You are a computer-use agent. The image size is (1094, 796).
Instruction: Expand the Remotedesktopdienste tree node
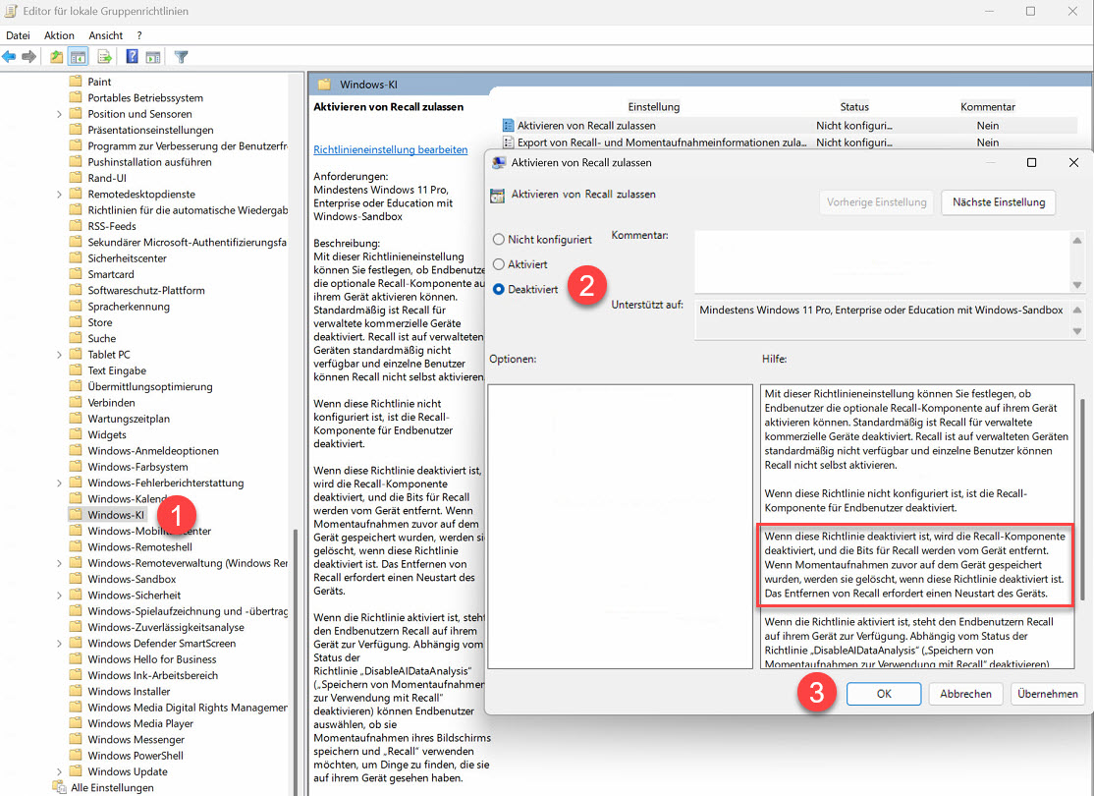tap(59, 195)
